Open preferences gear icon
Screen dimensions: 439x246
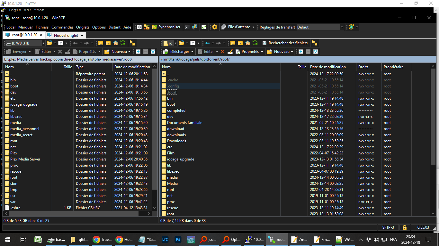pos(215,27)
